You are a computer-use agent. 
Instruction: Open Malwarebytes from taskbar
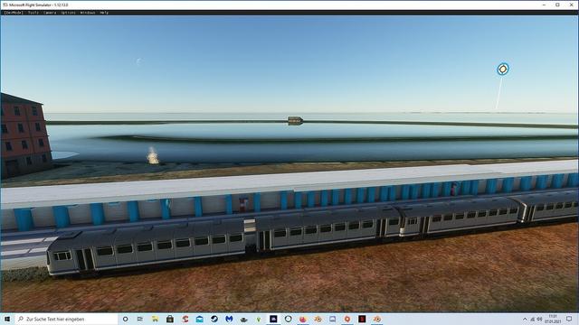pyautogui.click(x=229, y=319)
